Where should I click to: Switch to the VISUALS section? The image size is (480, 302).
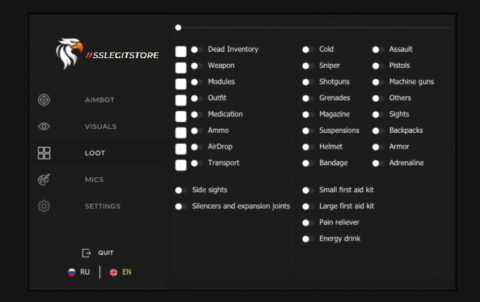100,126
